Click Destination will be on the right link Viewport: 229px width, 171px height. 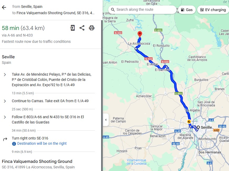(x=42, y=143)
